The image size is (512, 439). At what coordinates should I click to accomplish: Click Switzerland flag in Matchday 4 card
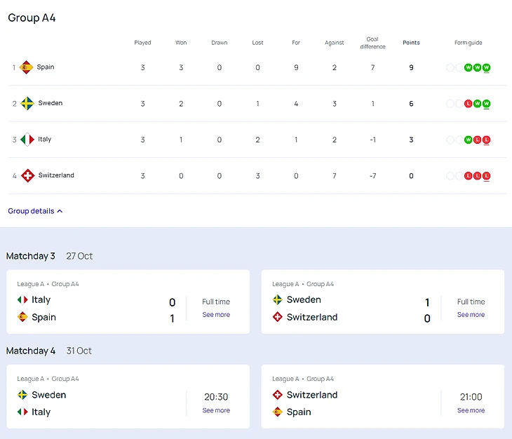click(278, 395)
